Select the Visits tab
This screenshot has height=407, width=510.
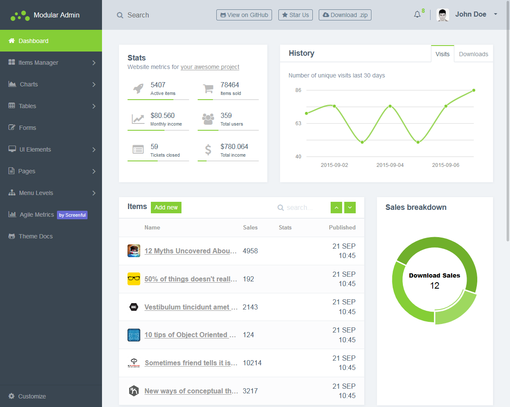[x=442, y=54]
